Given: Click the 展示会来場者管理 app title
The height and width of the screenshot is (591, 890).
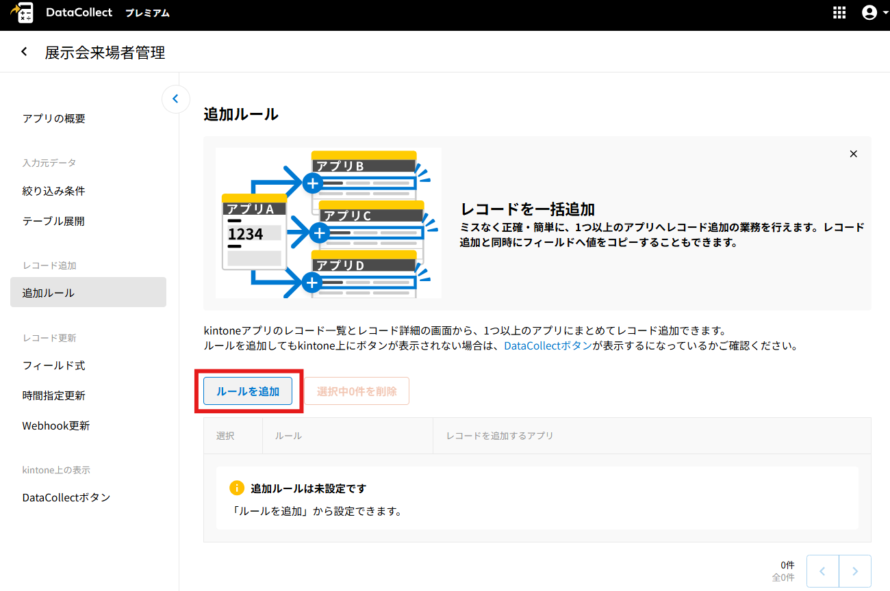Looking at the screenshot, I should 105,53.
